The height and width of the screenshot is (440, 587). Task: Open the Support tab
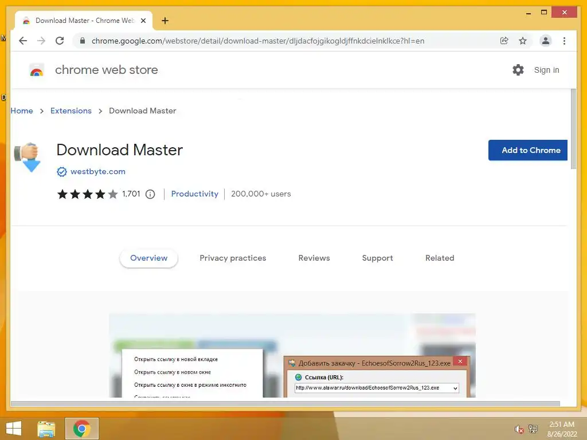pos(377,258)
